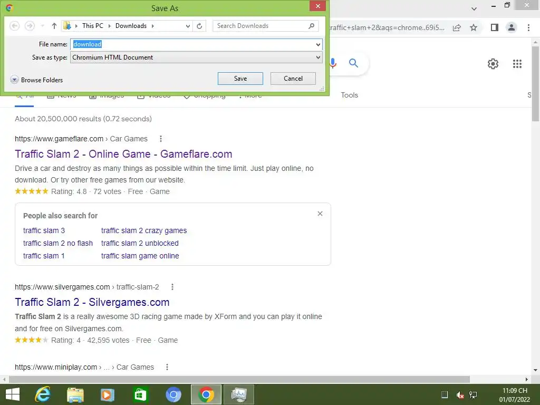
Task: Go up one folder level arrow
Action: click(54, 26)
